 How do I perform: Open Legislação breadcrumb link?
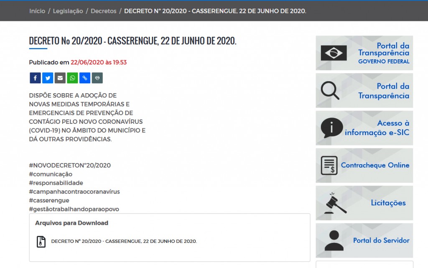[x=68, y=11]
